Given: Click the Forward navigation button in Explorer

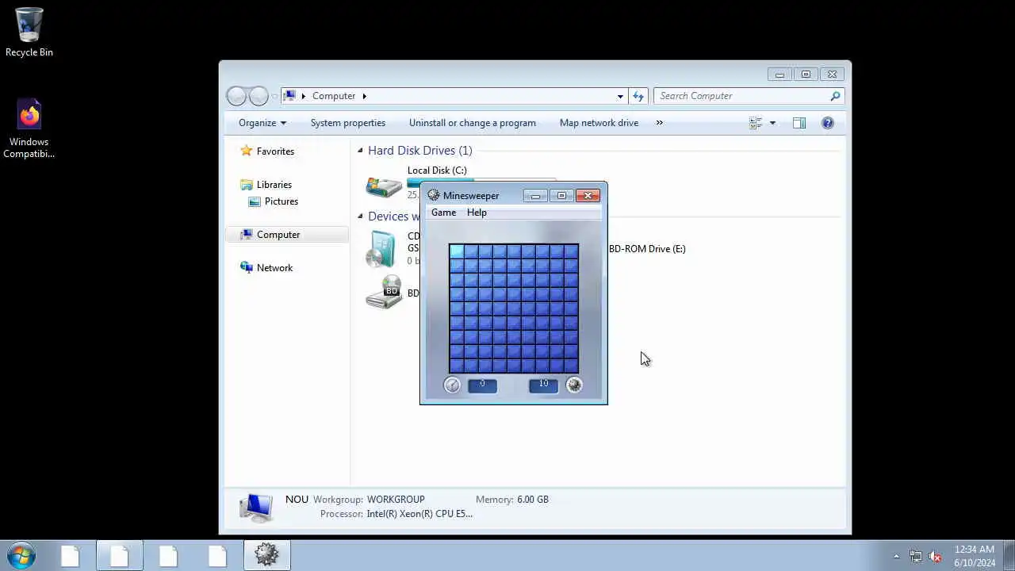Looking at the screenshot, I should (x=259, y=96).
